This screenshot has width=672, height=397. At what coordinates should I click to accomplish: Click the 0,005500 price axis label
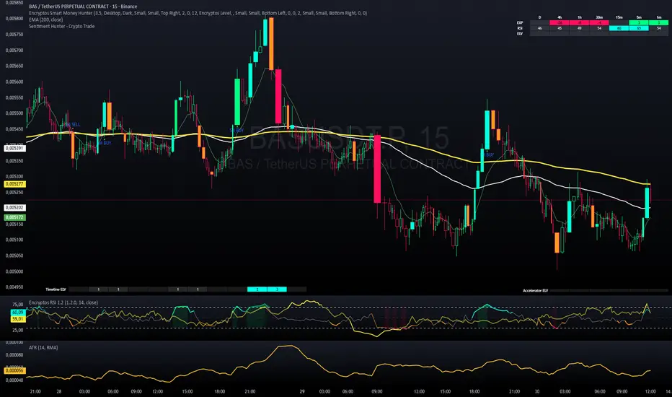[14, 113]
